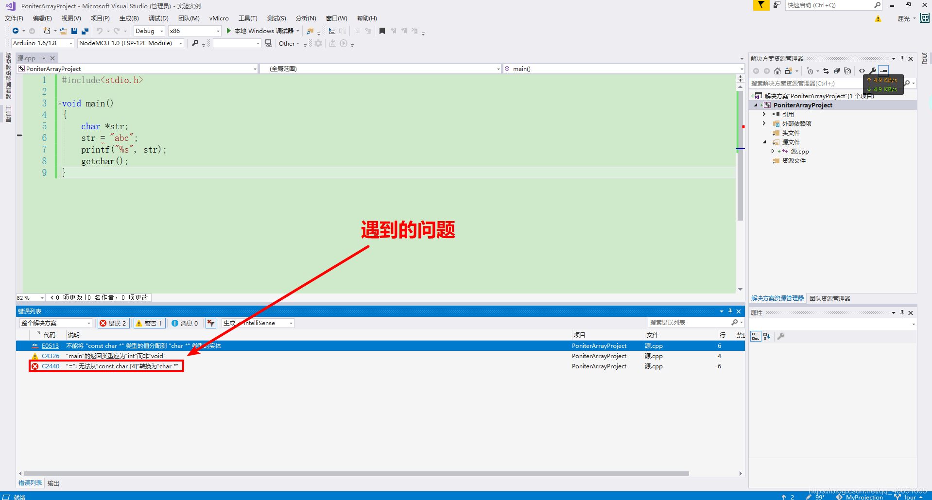Open the Other dropdown in vMicro toolbar

pyautogui.click(x=289, y=43)
